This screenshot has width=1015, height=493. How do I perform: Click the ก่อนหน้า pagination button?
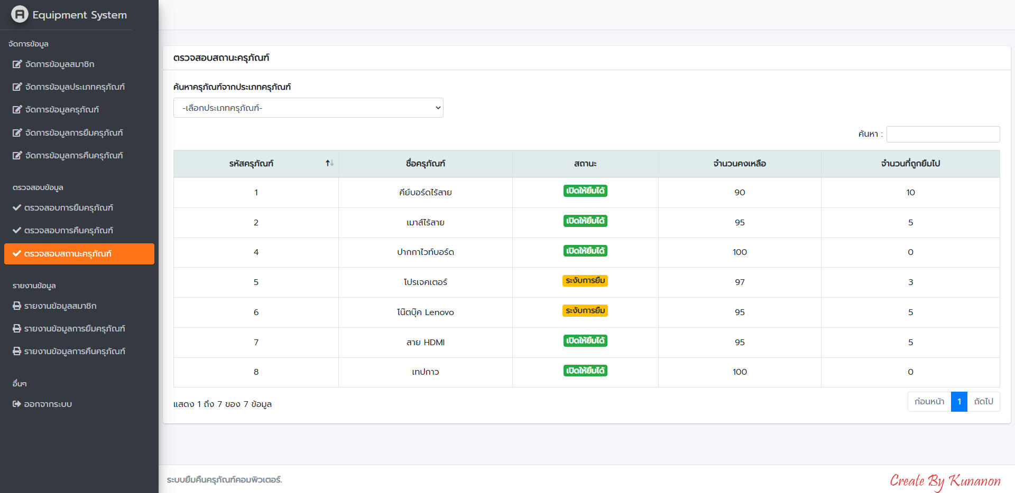click(x=929, y=402)
